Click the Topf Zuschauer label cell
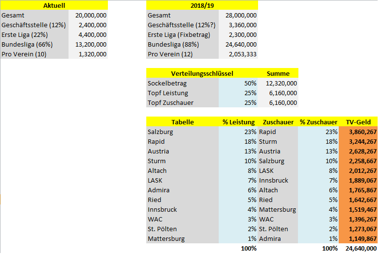Viewport: 382px width, 254px height. (182, 102)
